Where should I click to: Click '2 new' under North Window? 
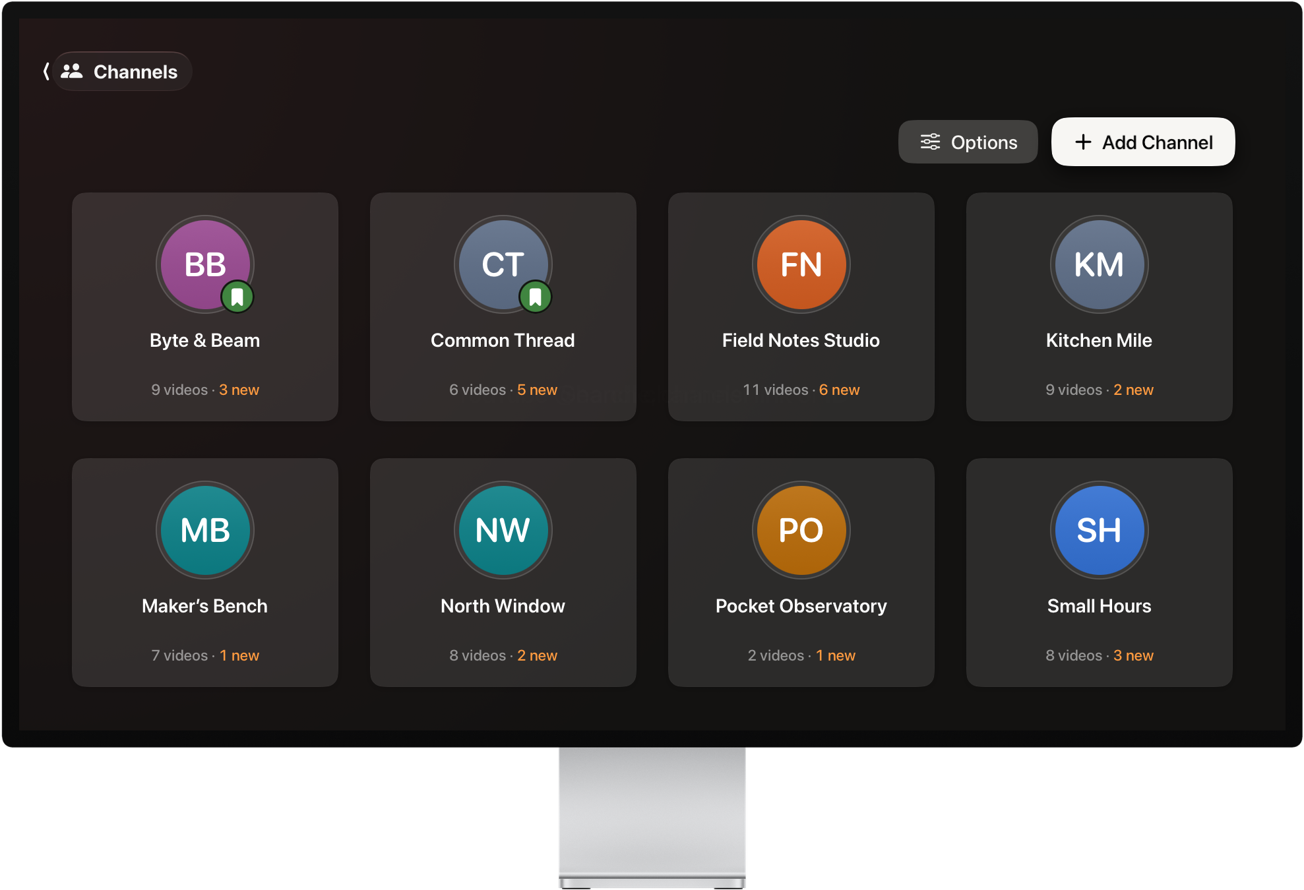click(x=537, y=655)
